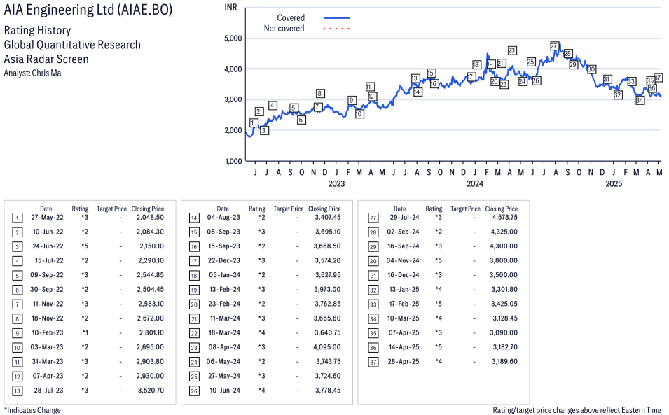The width and height of the screenshot is (669, 415).
Task: Click closing price 4,095.00
Action: point(327,347)
